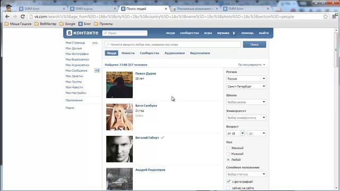Select the Любой gender option
This screenshot has height=191, width=340.
(x=228, y=160)
